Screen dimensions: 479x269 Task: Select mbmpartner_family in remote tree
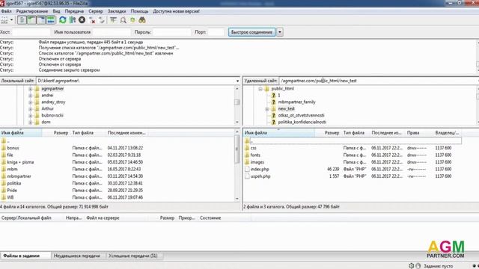296,102
